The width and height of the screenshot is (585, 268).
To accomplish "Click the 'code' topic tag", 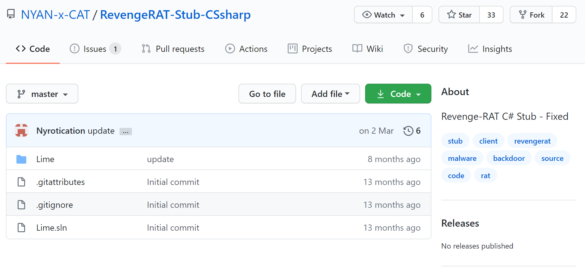I will pyautogui.click(x=456, y=176).
